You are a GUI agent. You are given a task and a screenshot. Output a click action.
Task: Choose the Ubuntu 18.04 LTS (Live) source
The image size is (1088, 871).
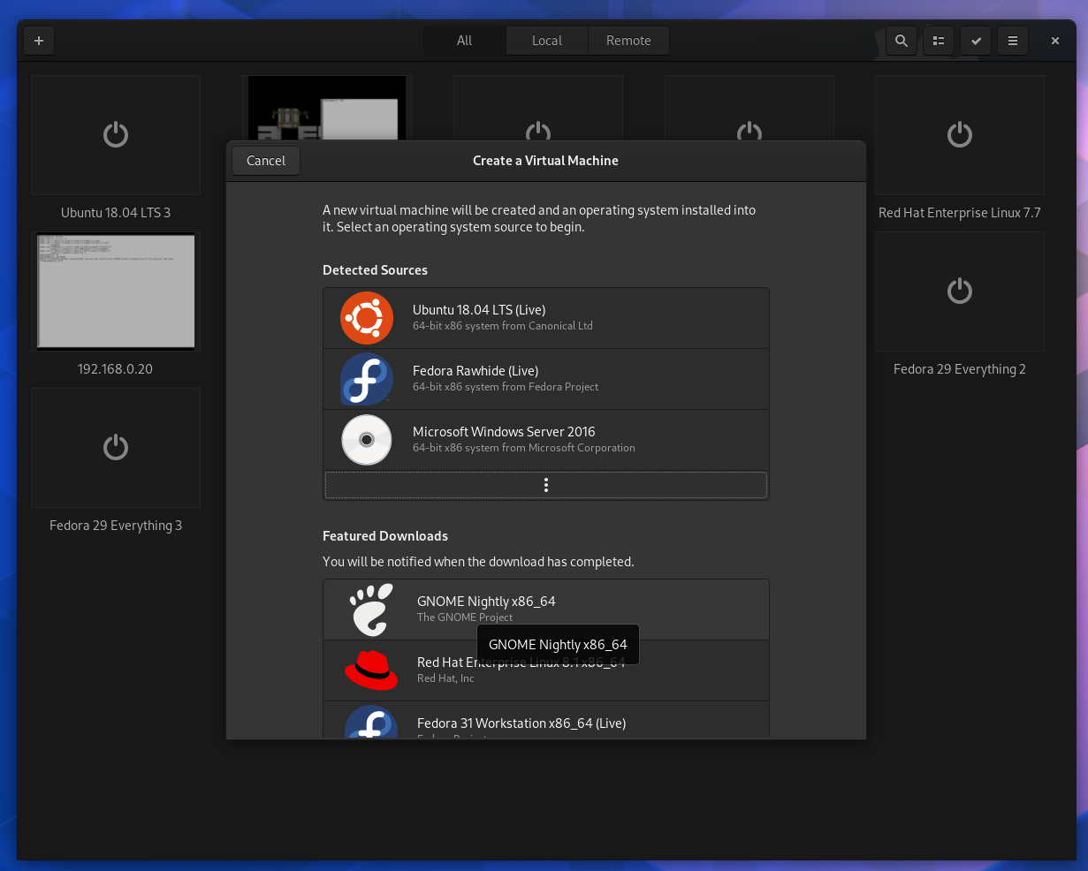[x=546, y=318]
